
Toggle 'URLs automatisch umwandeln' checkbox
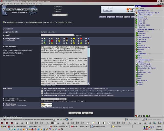[42, 89]
